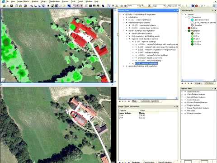Select the 'reshape buildings' process row
Screen dimensions: 217x163
tap(148, 53)
